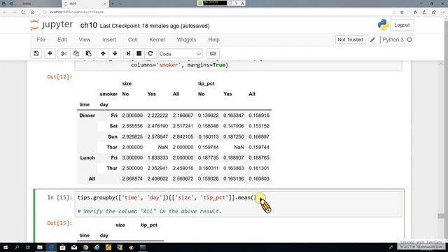Screen dimensions: 448x252
Task: Click the Out[12] output prompt
Action: click(x=59, y=77)
